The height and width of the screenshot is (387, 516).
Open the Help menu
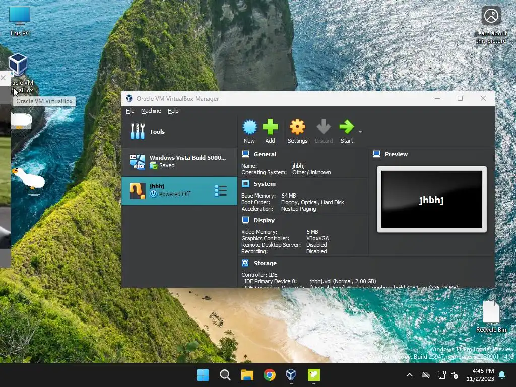[173, 111]
